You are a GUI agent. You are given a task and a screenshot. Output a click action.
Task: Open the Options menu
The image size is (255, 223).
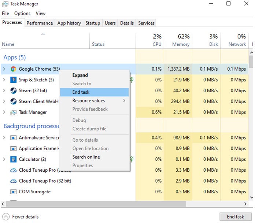[x=22, y=13]
